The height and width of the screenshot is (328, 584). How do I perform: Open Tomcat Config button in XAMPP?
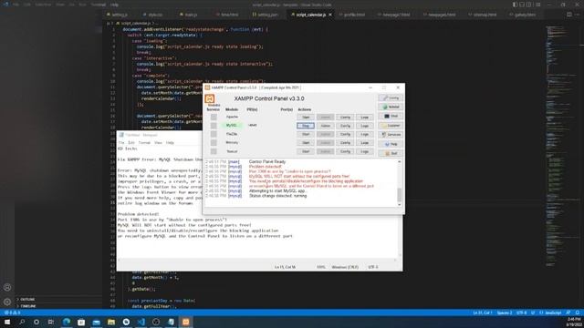[x=345, y=151]
